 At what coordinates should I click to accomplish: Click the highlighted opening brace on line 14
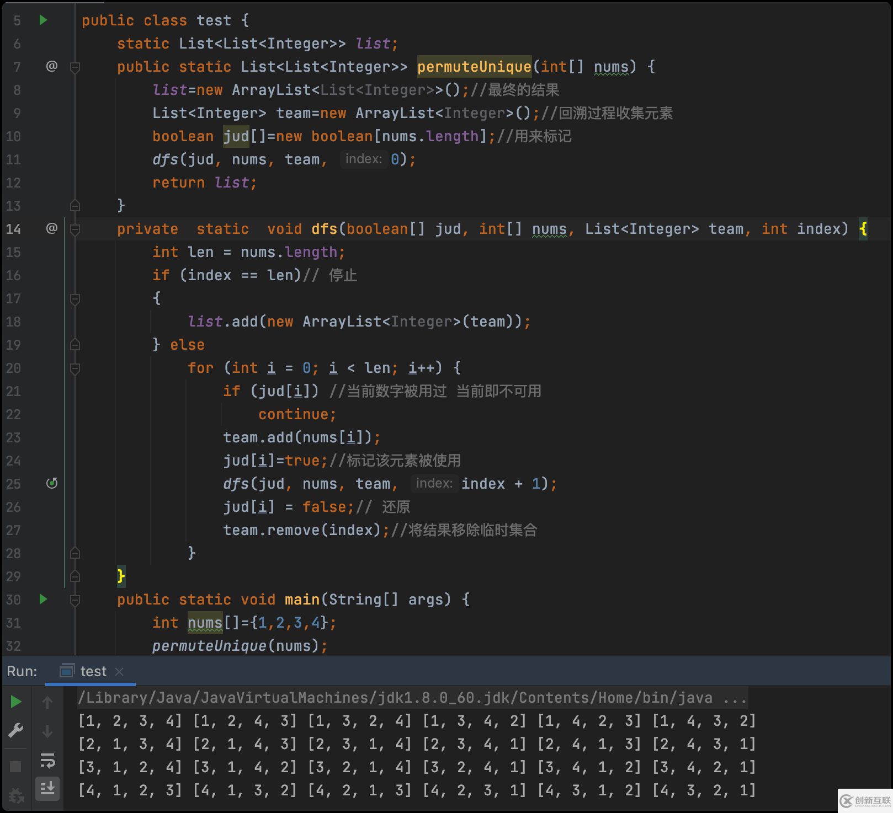point(863,229)
